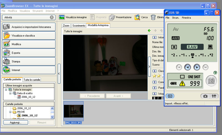The height and width of the screenshot is (135, 222).
Task: Open Acquisisci e impostazioni fotocamera task
Action: pyautogui.click(x=29, y=27)
